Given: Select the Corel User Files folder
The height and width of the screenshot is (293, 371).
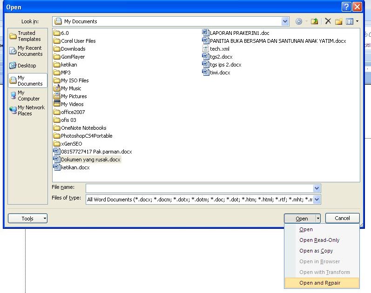Looking at the screenshot, I should pos(74,41).
